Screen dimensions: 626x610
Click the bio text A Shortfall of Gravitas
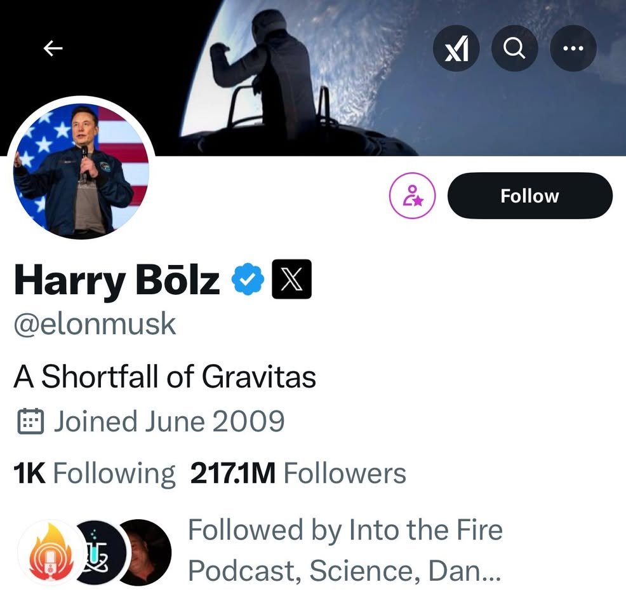pyautogui.click(x=164, y=376)
